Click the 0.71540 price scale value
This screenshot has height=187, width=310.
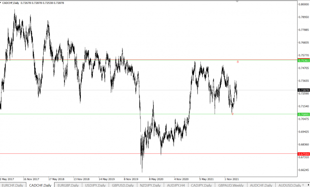304,106
